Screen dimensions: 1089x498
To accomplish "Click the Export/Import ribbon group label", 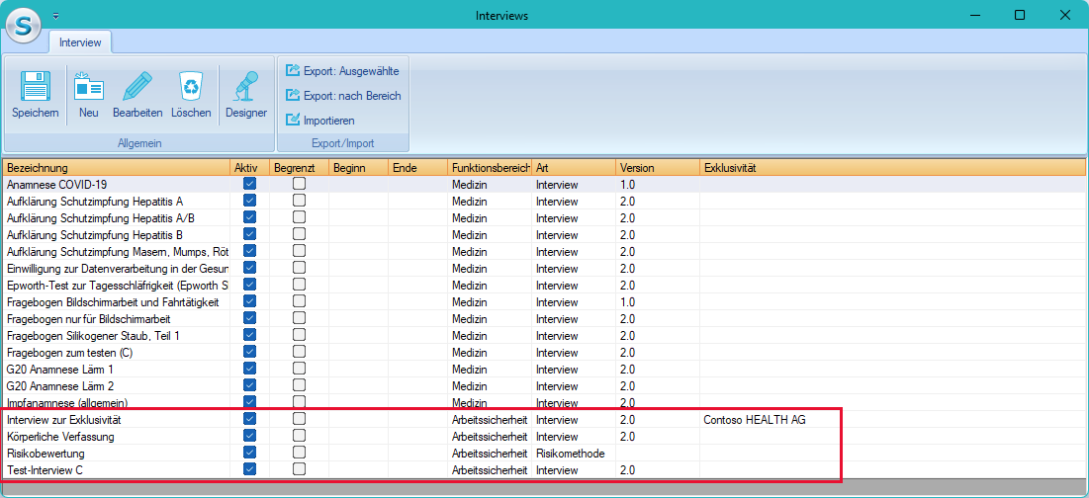I will pyautogui.click(x=343, y=143).
